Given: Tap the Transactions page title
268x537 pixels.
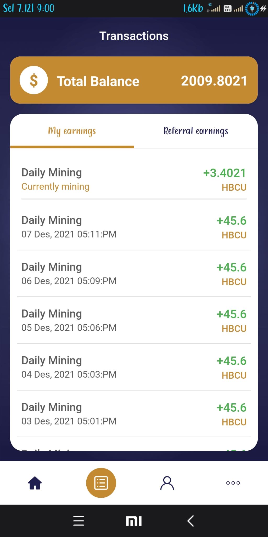Looking at the screenshot, I should click(134, 36).
